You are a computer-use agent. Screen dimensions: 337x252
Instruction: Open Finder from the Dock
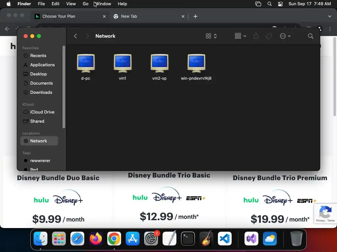click(40, 239)
